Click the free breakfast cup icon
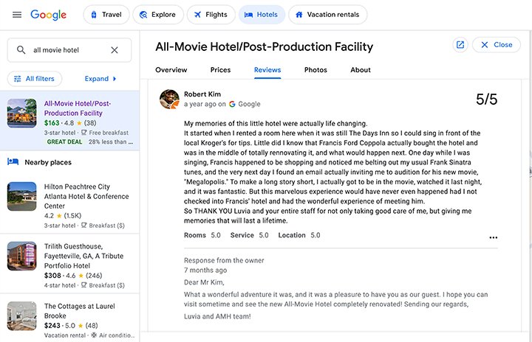 pos(83,133)
